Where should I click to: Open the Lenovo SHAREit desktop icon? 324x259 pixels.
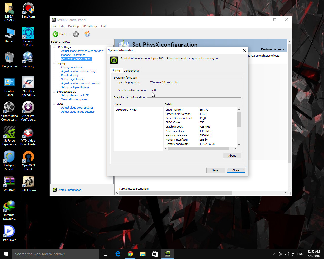(x=28, y=33)
